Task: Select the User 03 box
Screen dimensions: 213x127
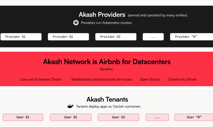Action: coord(119,117)
